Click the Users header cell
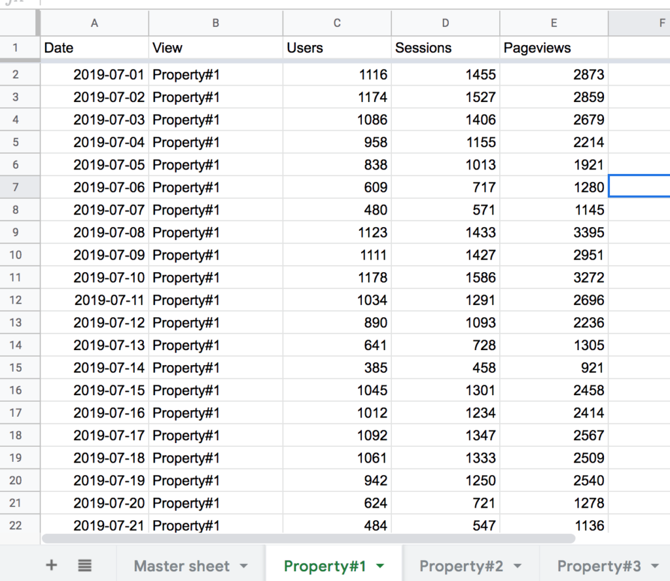670x581 pixels. tap(337, 48)
